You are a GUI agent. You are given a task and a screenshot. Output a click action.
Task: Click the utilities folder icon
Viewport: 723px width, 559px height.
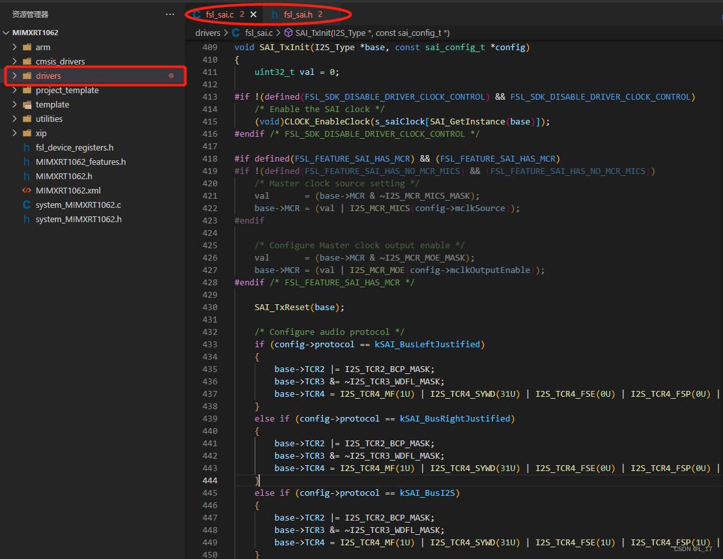coord(27,119)
